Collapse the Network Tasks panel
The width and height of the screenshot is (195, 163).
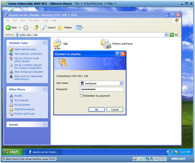pyautogui.click(x=45, y=43)
